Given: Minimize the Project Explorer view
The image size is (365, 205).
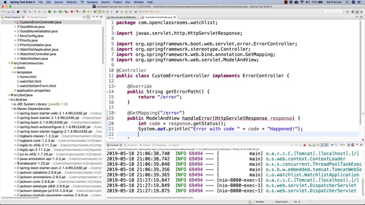Looking at the screenshot, I should (98, 17).
